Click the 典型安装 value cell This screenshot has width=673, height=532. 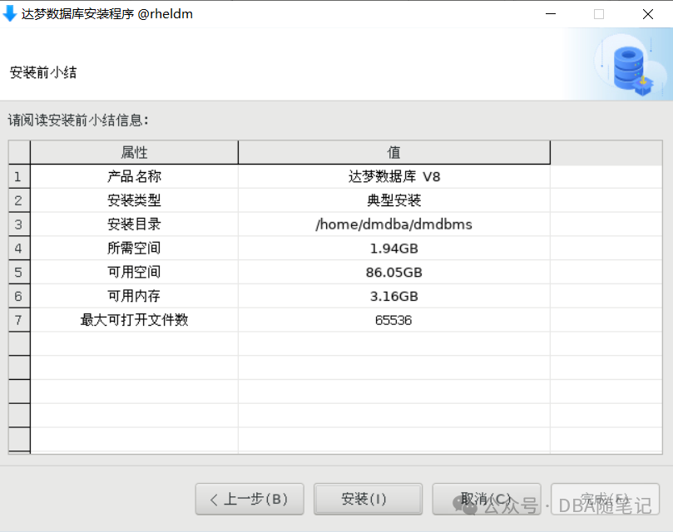click(x=393, y=200)
